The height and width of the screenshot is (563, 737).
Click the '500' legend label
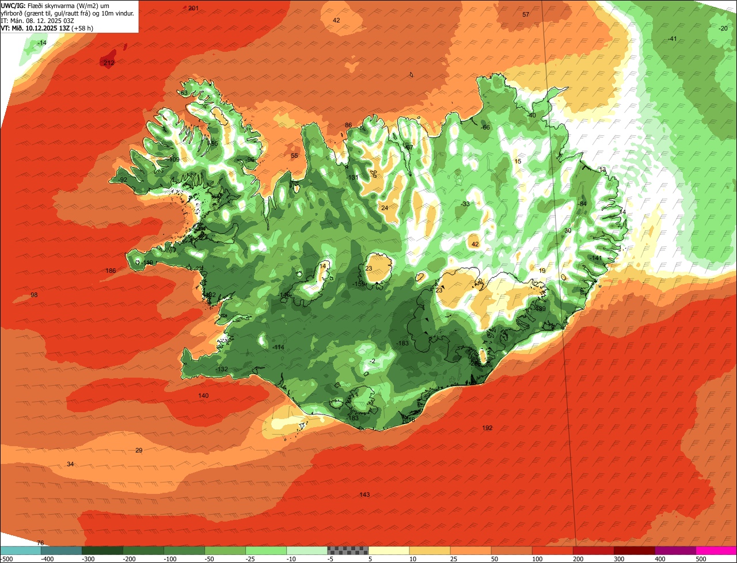(701, 559)
